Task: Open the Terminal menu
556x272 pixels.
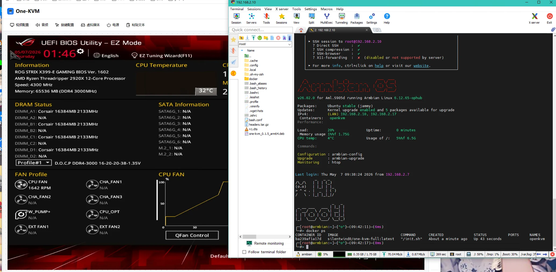Action: click(237, 9)
